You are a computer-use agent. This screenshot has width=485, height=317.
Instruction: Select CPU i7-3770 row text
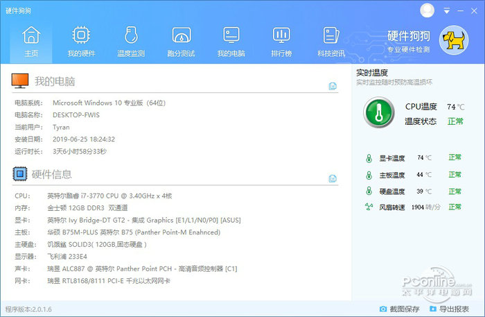109,196
